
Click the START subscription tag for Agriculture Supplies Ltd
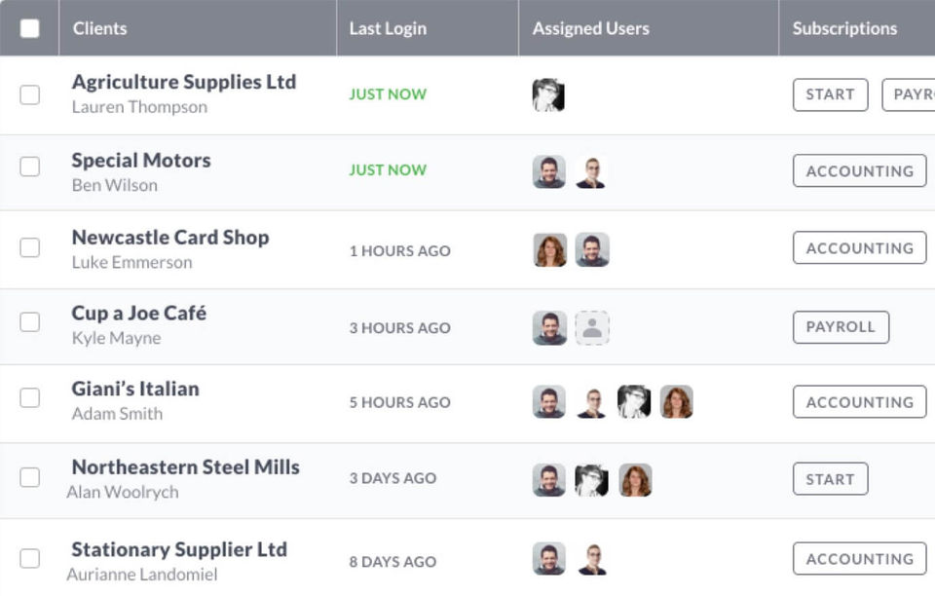coord(830,94)
